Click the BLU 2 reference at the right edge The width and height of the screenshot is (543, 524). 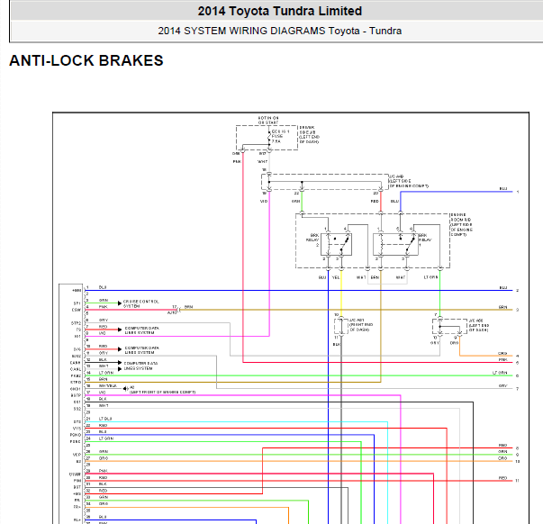509,289
